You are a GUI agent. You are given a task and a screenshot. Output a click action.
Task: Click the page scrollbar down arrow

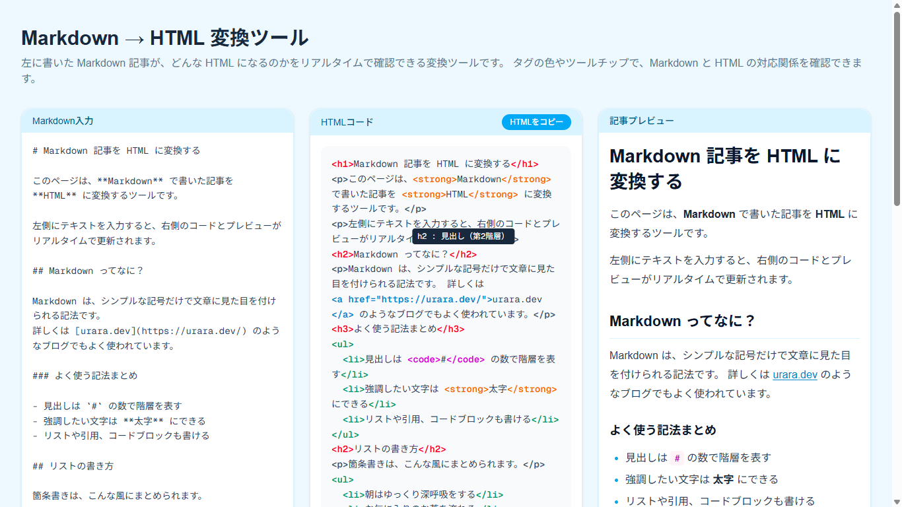[x=897, y=502]
